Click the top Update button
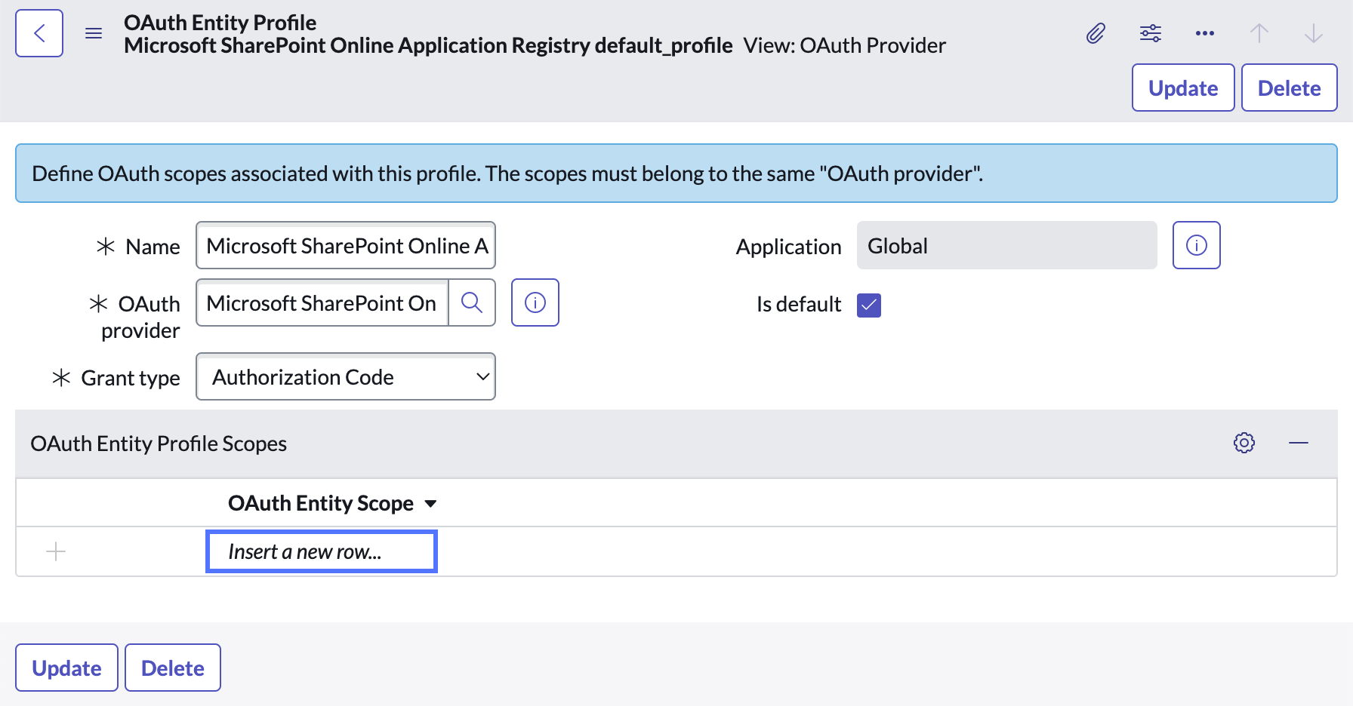 pyautogui.click(x=1183, y=87)
